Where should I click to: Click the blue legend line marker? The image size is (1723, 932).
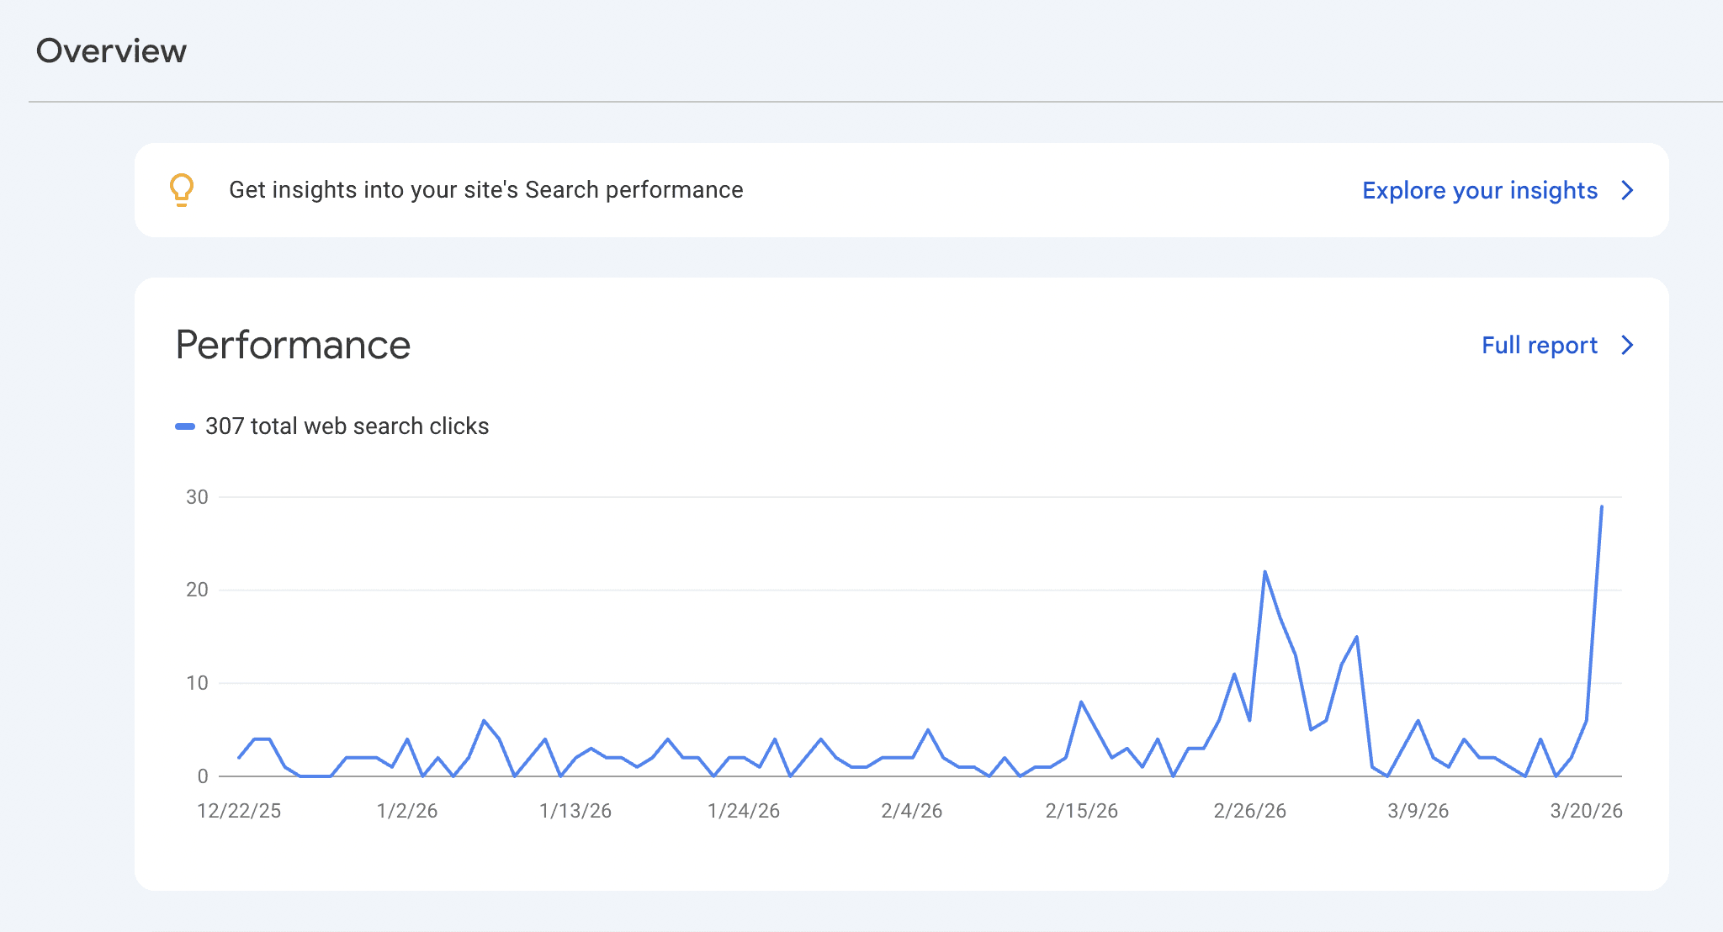point(185,426)
